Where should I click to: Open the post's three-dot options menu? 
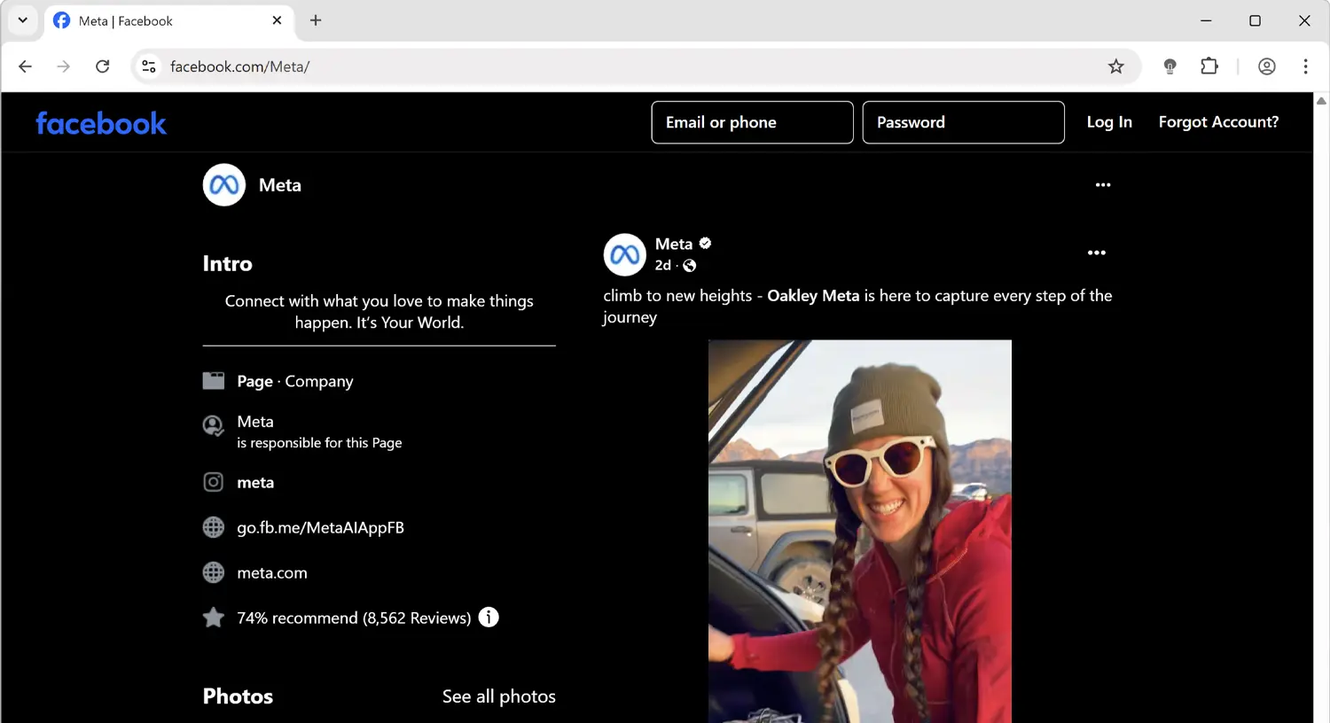pos(1096,253)
